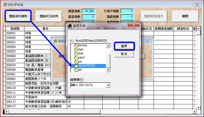Click up arrow of folder list scrollbar

(x=108, y=46)
